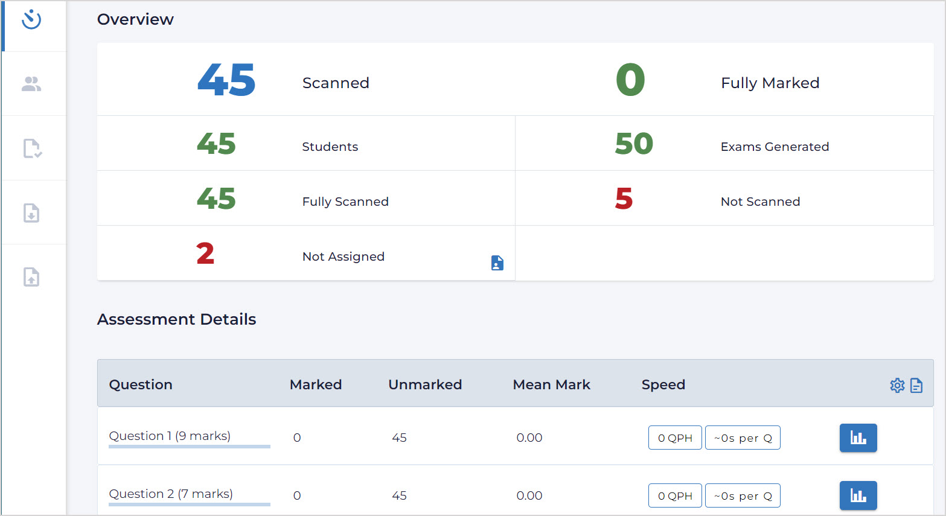Click the file upload icon in sidebar
Screen dimensions: 946x516
[x=31, y=277]
